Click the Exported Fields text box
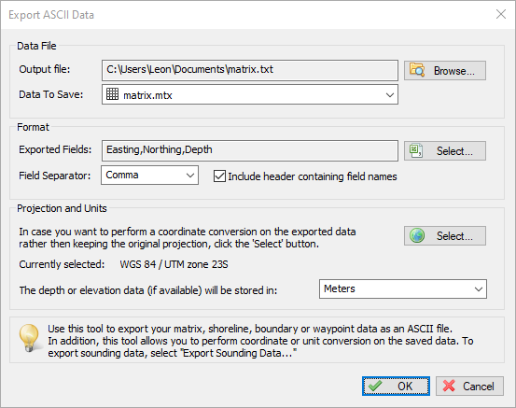Image resolution: width=516 pixels, height=408 pixels. (250, 150)
